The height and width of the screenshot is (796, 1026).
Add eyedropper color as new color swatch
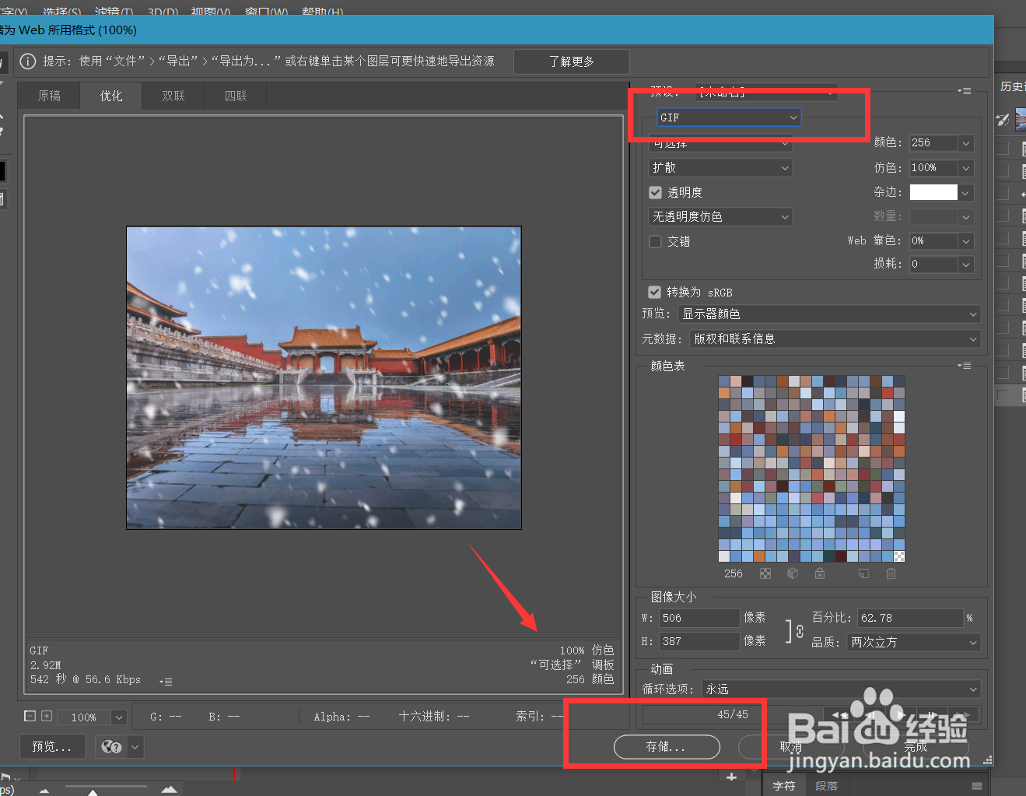coord(865,573)
